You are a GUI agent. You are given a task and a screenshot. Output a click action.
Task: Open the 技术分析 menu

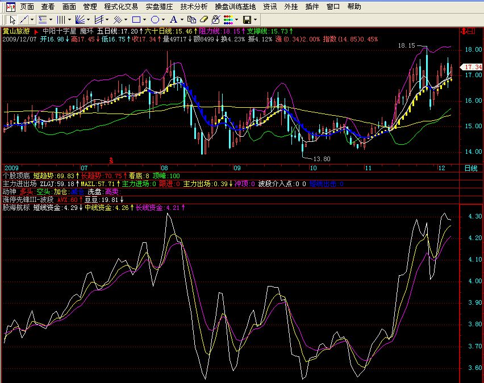(x=194, y=7)
